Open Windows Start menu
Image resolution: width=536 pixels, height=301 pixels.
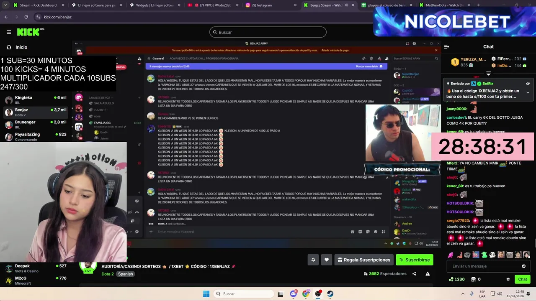pos(206,294)
